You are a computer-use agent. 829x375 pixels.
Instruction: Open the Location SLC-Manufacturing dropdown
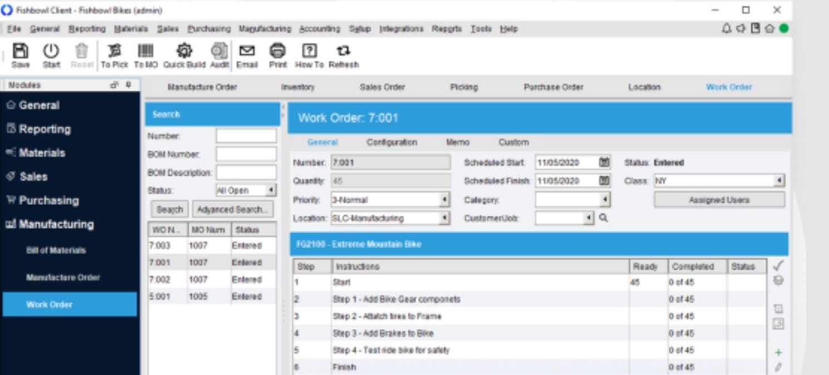(445, 218)
